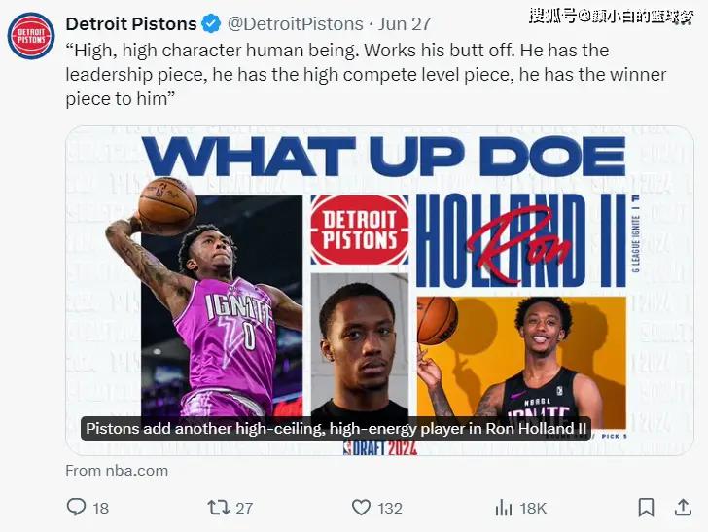The height and width of the screenshot is (532, 708).
Task: Repost the tweet using retweet icon
Action: click(219, 507)
